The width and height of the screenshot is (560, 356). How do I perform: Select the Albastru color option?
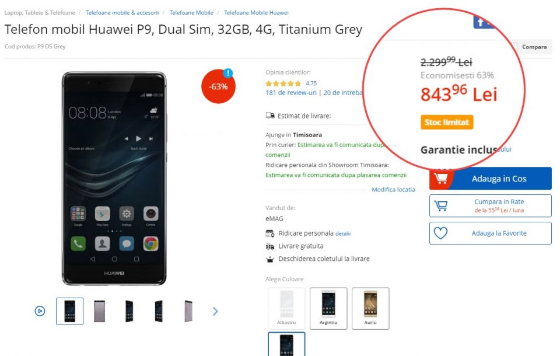(286, 308)
